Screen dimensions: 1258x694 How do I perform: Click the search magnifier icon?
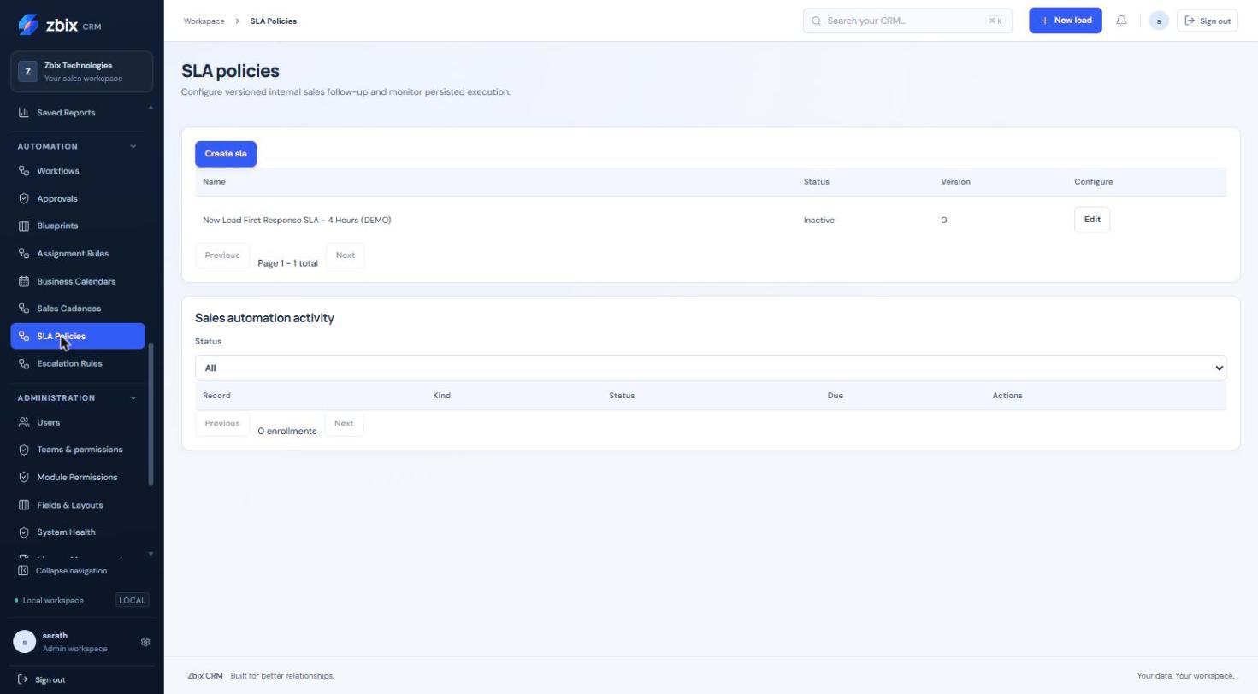pos(816,21)
